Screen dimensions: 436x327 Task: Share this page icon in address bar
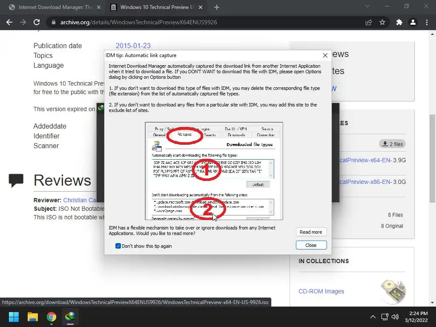click(x=369, y=22)
